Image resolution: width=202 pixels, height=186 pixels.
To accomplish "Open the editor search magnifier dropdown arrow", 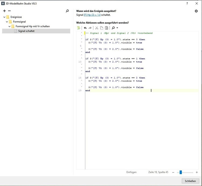I will point(117,28).
